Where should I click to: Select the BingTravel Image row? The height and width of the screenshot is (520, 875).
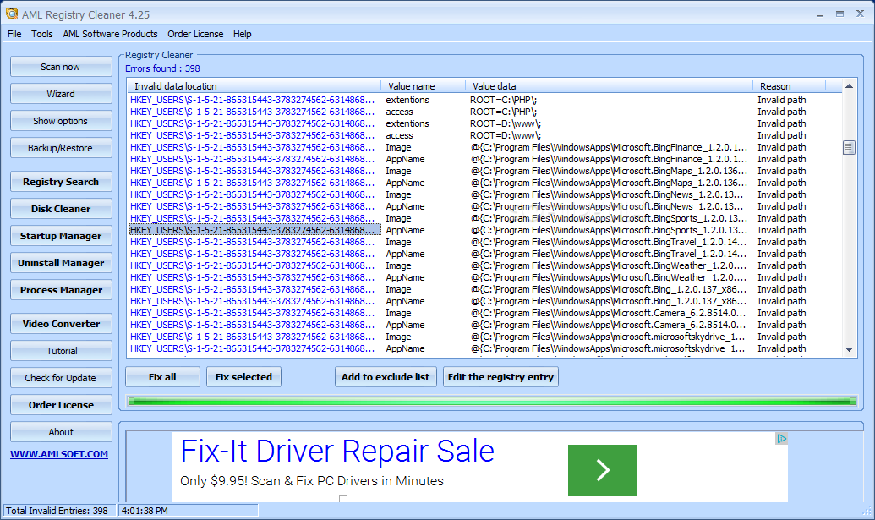pos(484,242)
